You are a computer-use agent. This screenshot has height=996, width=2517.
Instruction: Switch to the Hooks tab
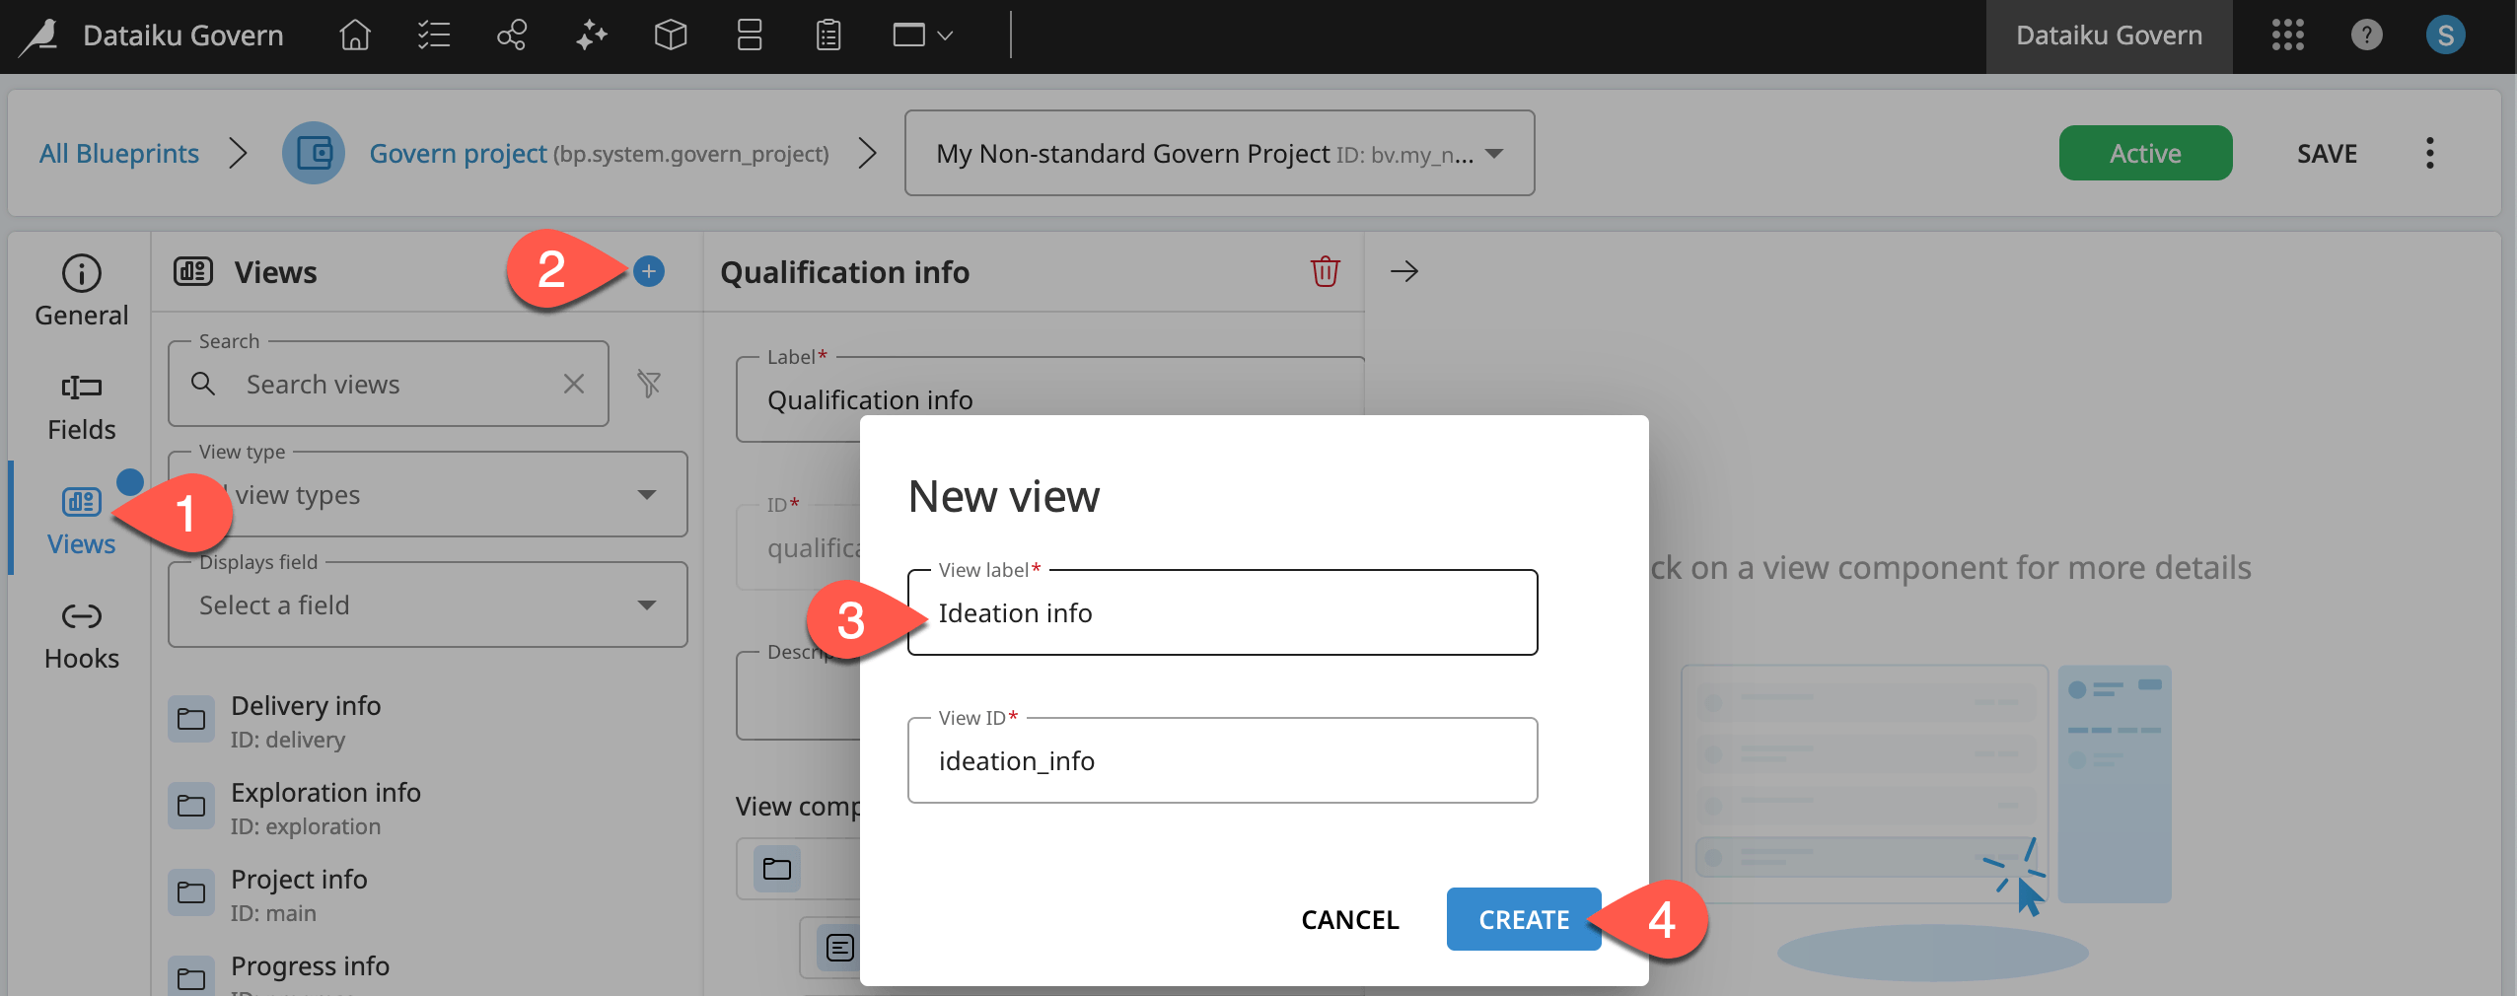[82, 636]
